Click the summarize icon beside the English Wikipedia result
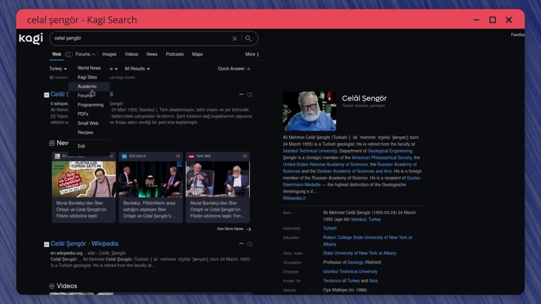The width and height of the screenshot is (541, 304). 250,244
